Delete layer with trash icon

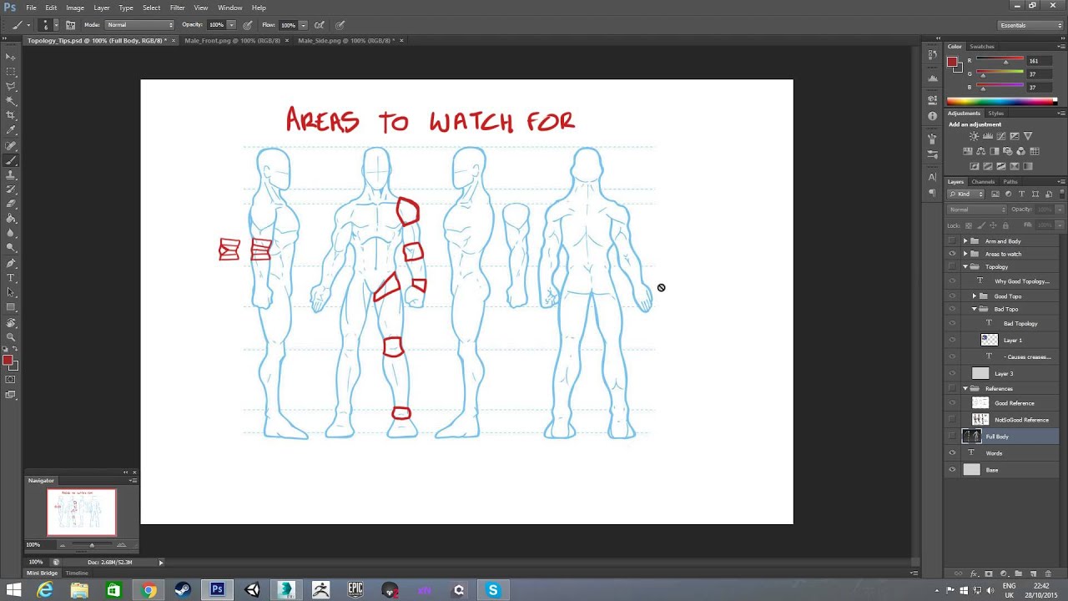tap(1048, 573)
